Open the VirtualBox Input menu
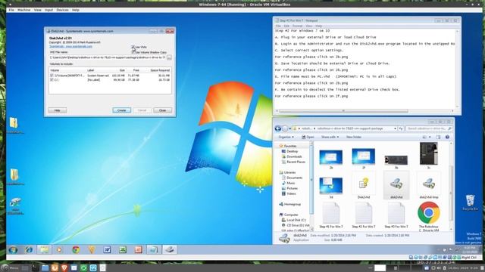The height and width of the screenshot is (272, 485). coord(48,10)
